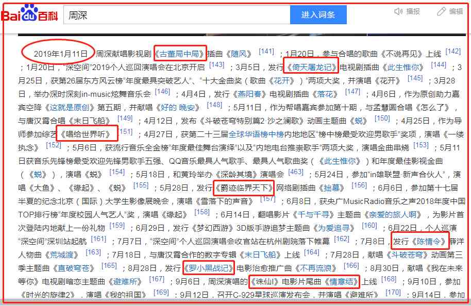Image resolution: width=471 pixels, height=306 pixels.
Task: Open the 倚天屠龙记 link
Action: click(x=311, y=67)
